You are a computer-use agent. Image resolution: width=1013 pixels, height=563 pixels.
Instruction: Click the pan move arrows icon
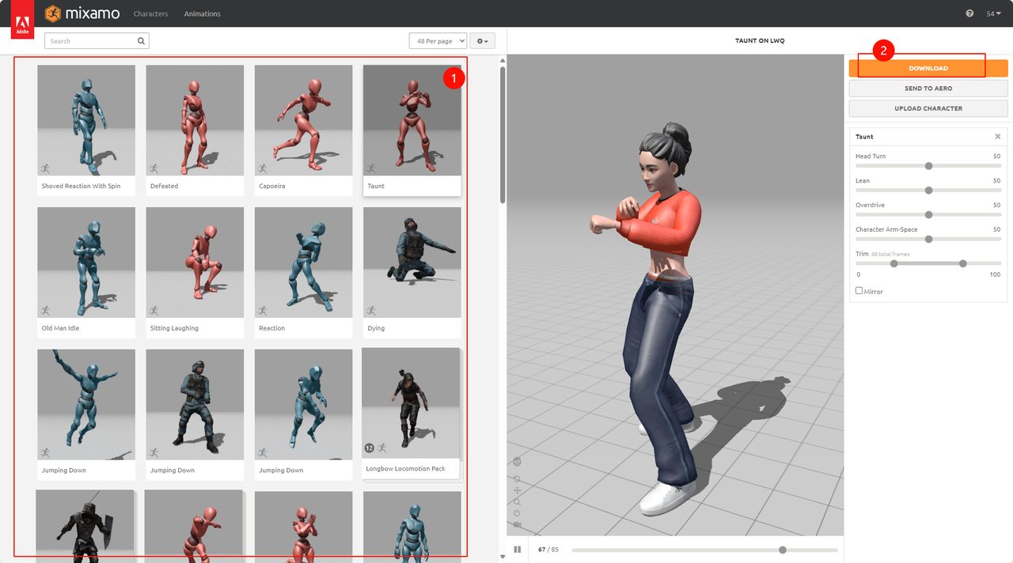click(517, 490)
